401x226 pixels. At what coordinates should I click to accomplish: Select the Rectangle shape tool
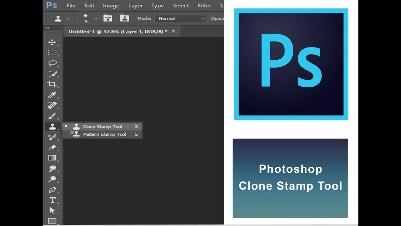point(52,221)
